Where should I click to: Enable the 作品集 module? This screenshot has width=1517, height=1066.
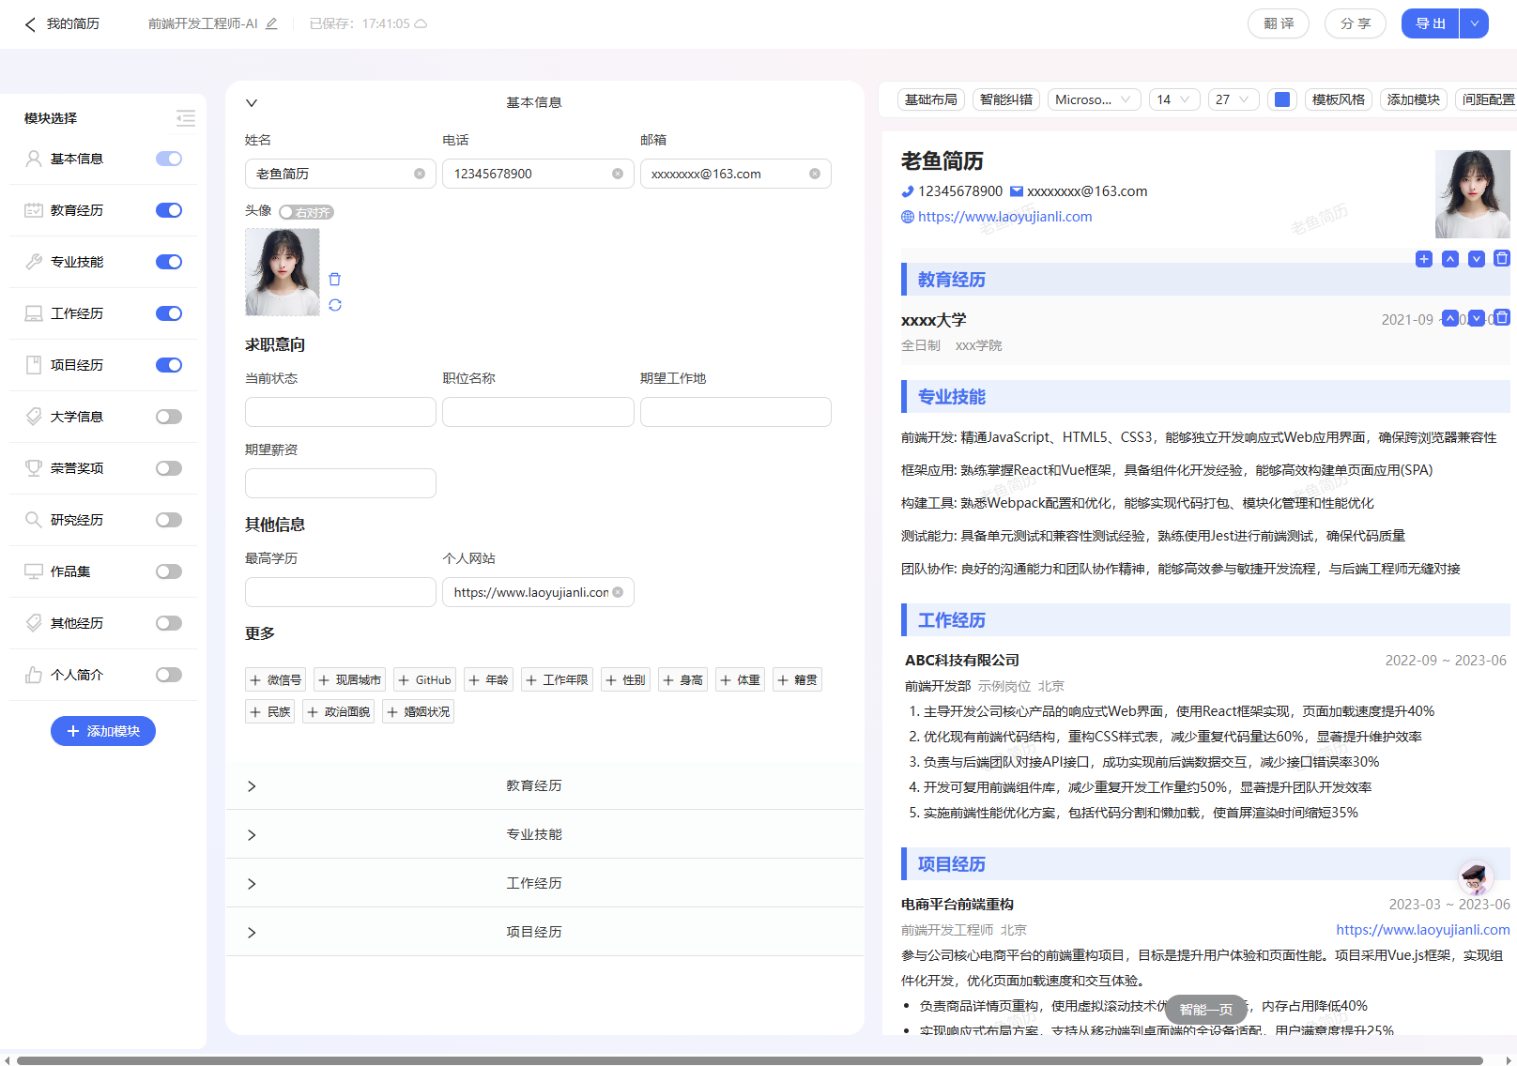click(168, 571)
